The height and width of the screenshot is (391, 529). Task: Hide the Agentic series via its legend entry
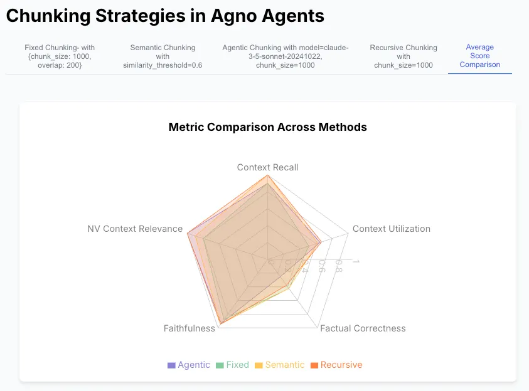click(190, 365)
